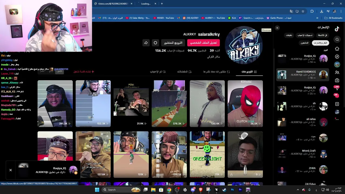Image resolution: width=345 pixels, height=194 pixels.
Task: Click the Upload plus icon in sidebar
Action: pyautogui.click(x=337, y=104)
